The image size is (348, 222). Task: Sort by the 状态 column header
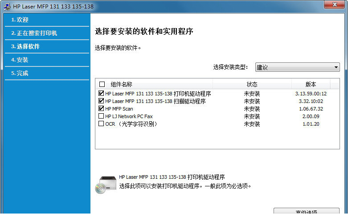pos(252,84)
